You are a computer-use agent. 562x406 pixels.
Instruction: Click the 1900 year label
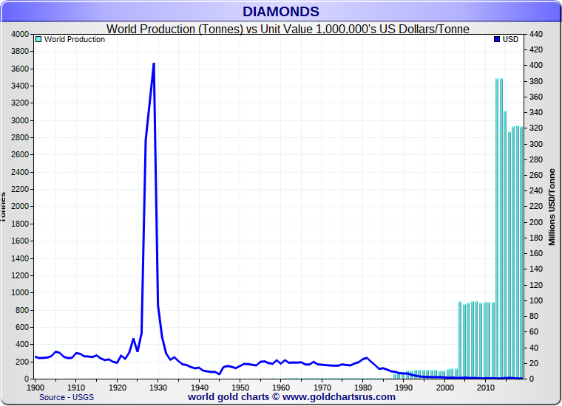35,388
